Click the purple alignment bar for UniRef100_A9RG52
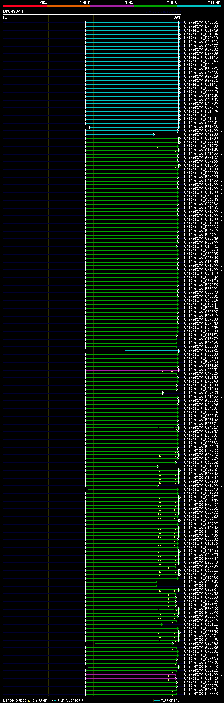 133,370
